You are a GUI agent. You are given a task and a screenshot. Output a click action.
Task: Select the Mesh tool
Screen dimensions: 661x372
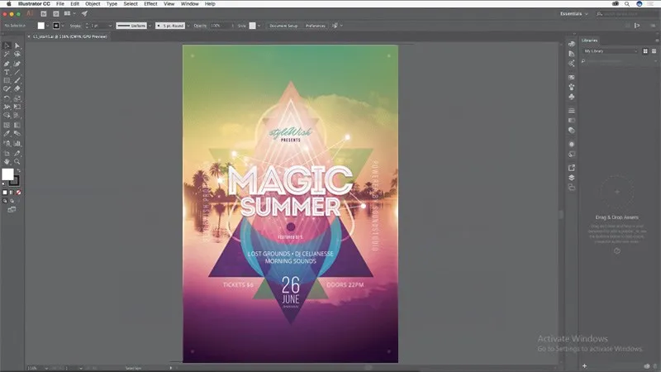[x=7, y=126]
